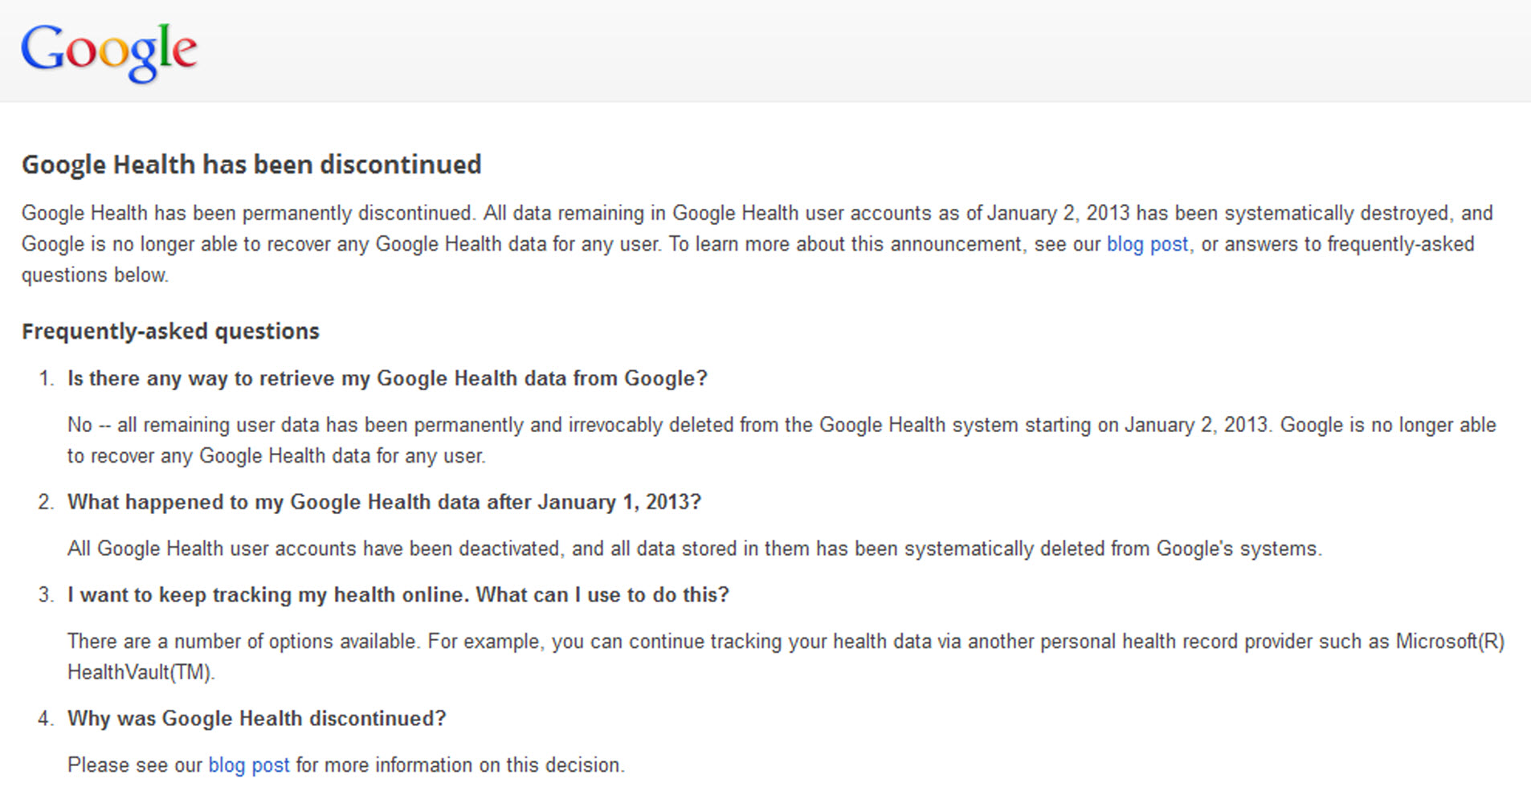This screenshot has height=787, width=1531.
Task: Click the 'Frequently-asked questions' heading
Action: 170,331
